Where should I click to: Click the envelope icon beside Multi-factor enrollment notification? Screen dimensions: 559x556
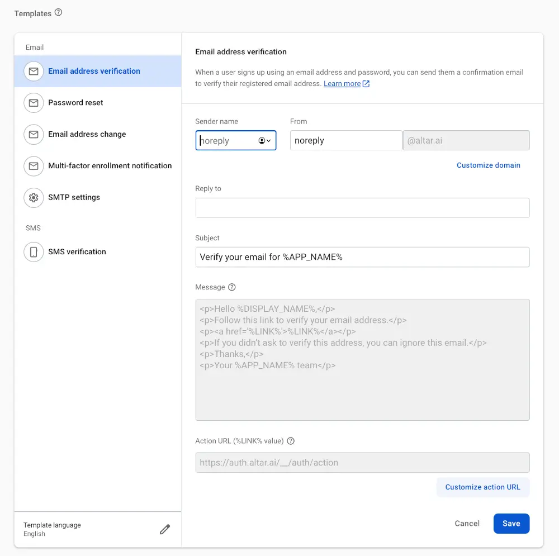[34, 166]
